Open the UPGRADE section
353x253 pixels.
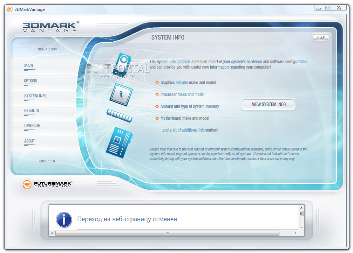click(x=32, y=126)
